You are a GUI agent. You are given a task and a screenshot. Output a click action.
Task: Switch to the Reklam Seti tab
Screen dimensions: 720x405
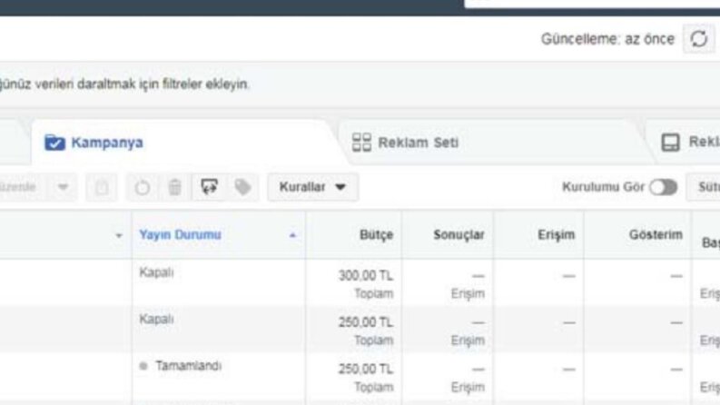(494, 143)
